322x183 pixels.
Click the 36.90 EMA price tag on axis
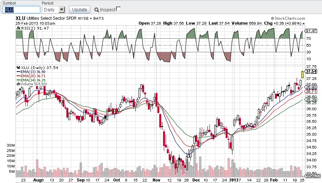point(311,87)
